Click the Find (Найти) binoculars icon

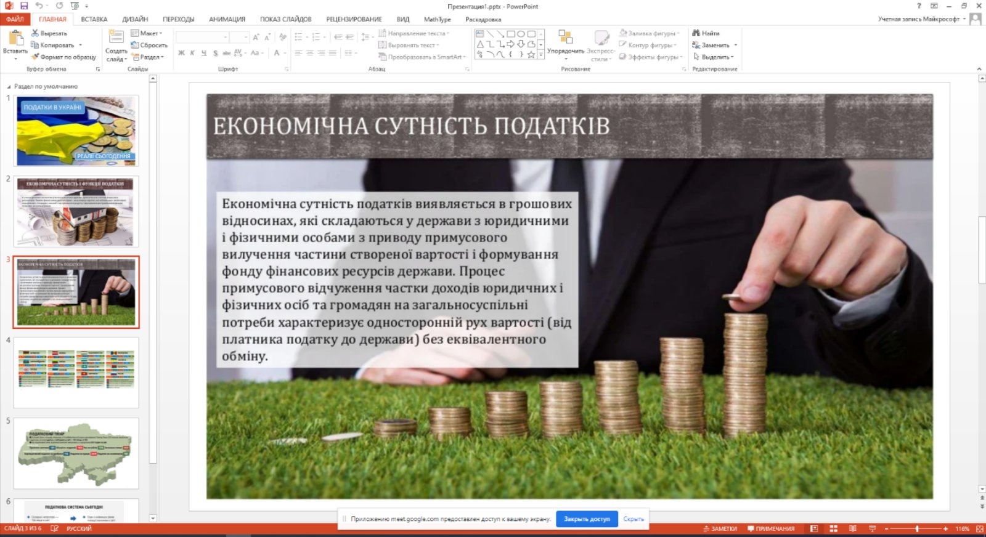coord(696,33)
